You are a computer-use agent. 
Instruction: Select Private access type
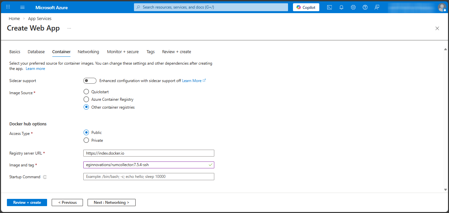click(x=86, y=140)
